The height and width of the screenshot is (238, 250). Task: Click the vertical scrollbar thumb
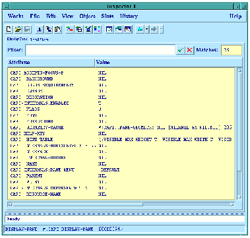(x=239, y=122)
